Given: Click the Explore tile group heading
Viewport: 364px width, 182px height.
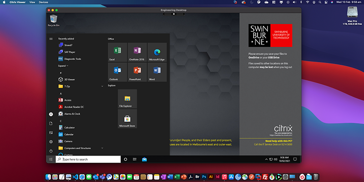Looking at the screenshot, I should point(111,86).
